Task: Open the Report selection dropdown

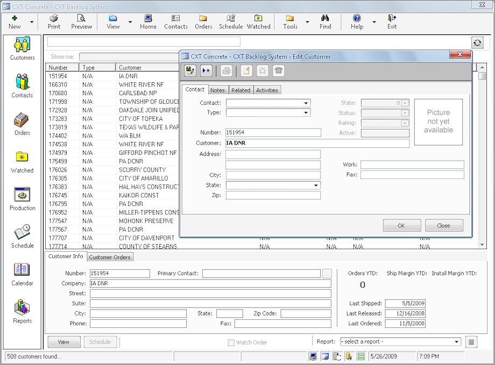Action: 456,342
